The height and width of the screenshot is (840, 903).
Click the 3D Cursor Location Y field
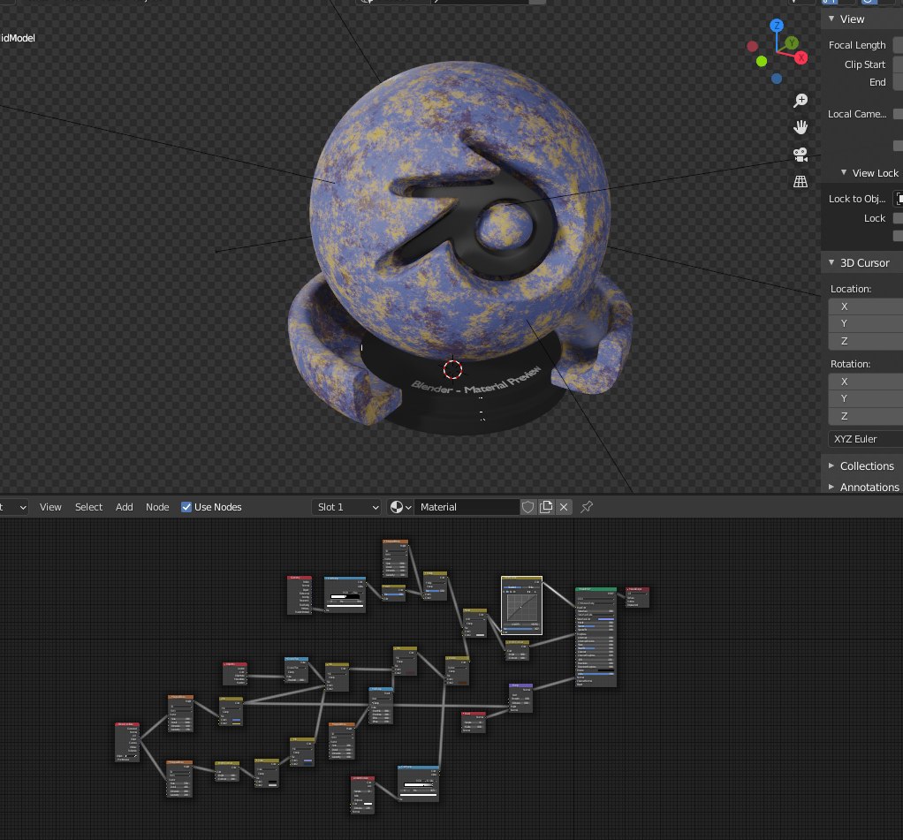point(866,323)
